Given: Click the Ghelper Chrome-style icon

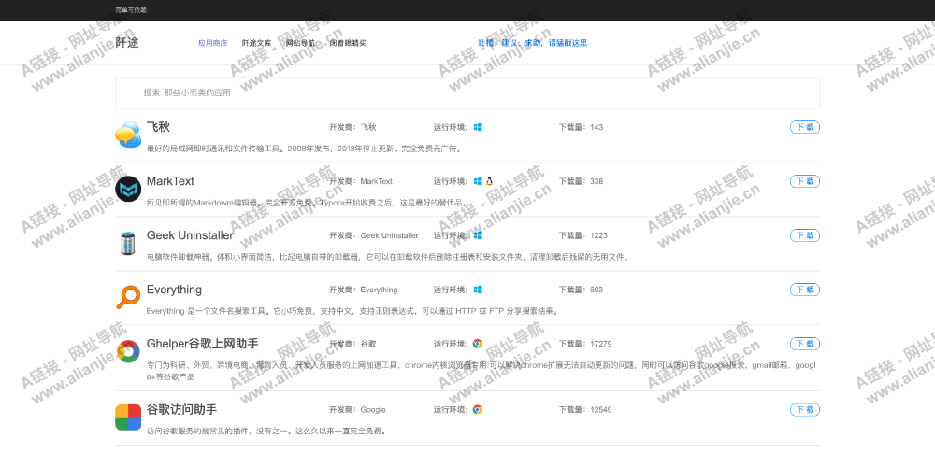Looking at the screenshot, I should click(x=128, y=352).
